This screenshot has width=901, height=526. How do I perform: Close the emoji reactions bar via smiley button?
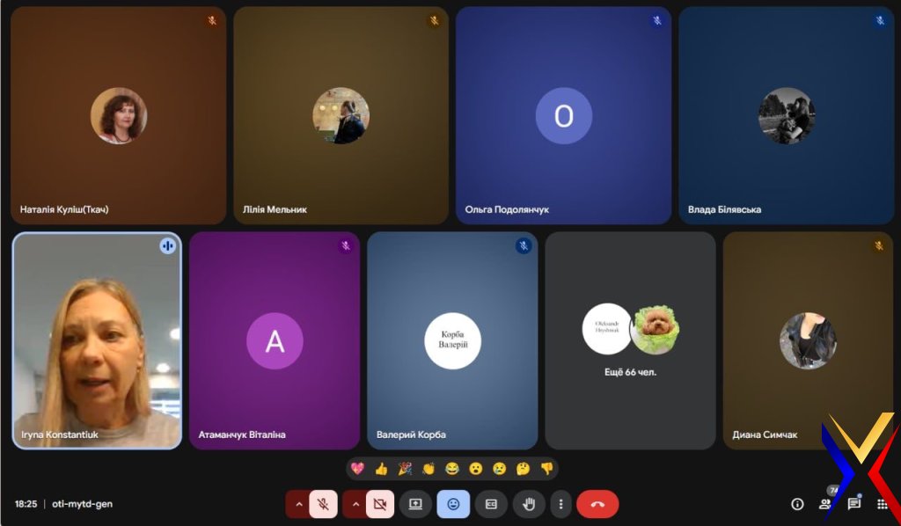click(453, 504)
